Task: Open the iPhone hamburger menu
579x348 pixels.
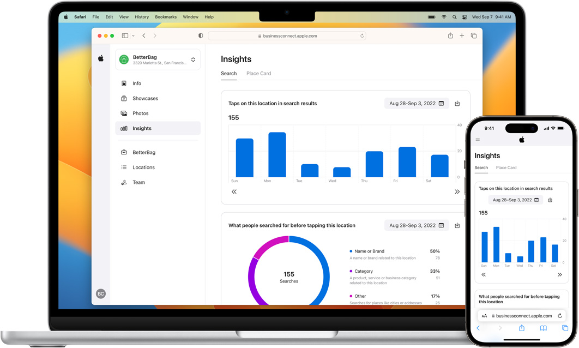Action: (478, 140)
